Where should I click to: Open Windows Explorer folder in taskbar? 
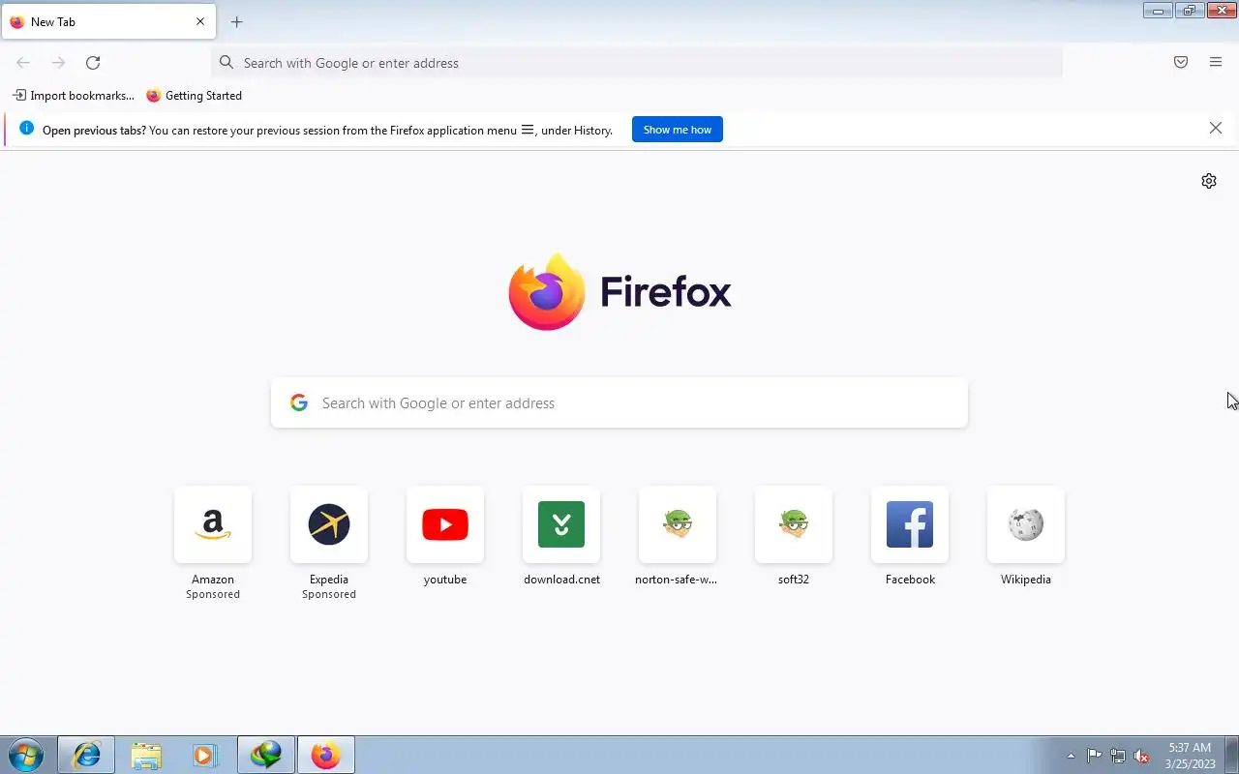tap(146, 755)
